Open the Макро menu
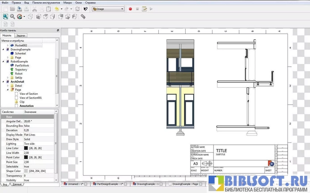 pos(67,3)
